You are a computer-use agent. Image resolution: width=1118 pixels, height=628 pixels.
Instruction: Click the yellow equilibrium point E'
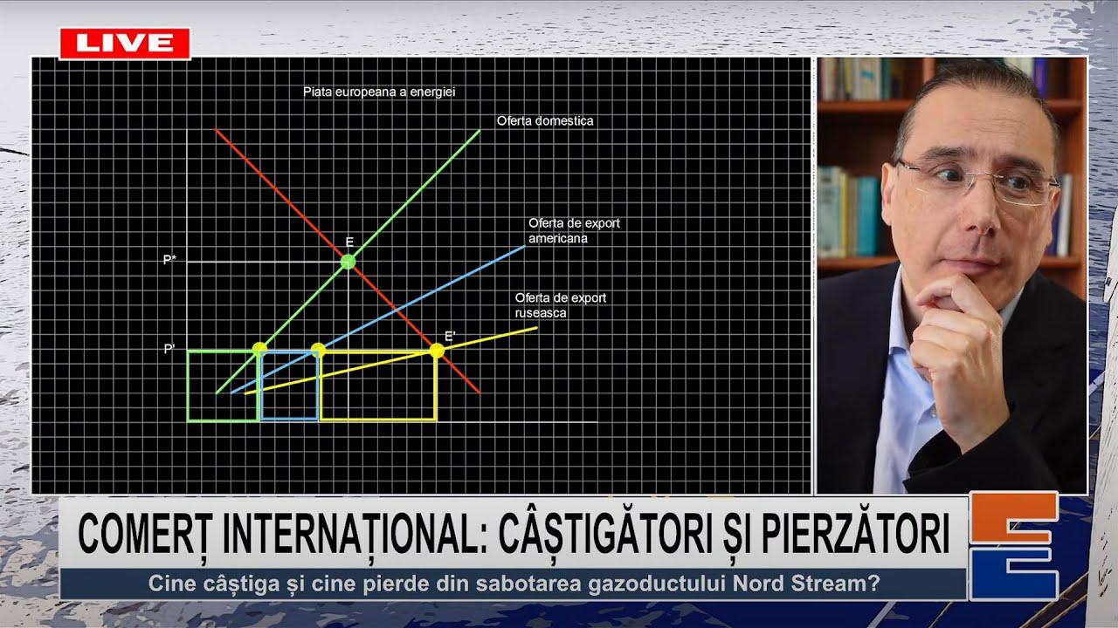click(x=437, y=351)
